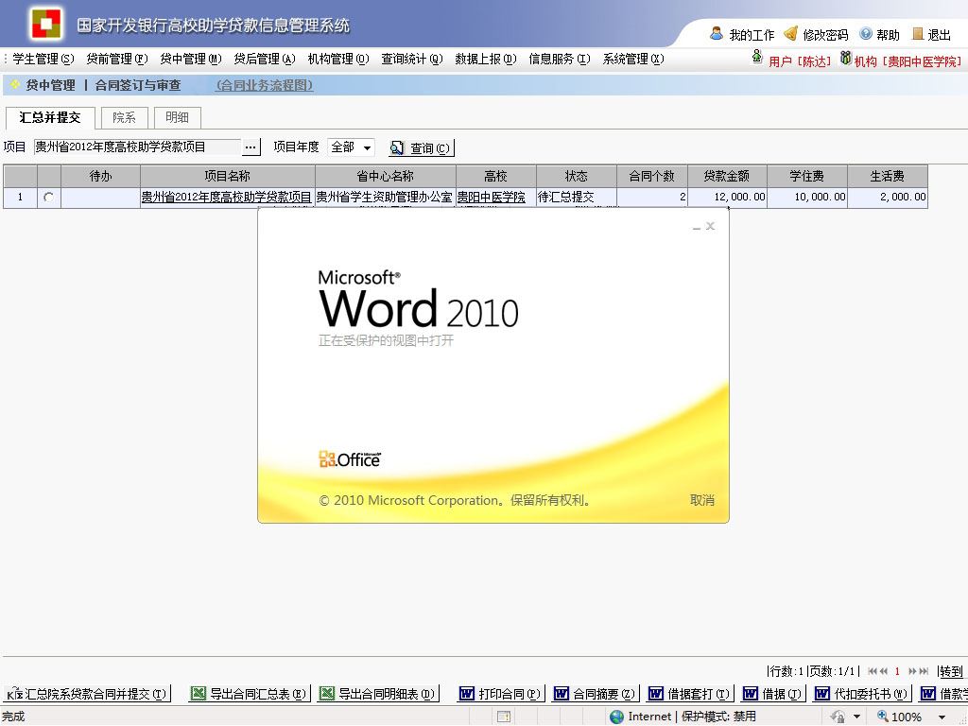Open the 贷后管理(A) menu
This screenshot has height=726, width=968.
265,59
